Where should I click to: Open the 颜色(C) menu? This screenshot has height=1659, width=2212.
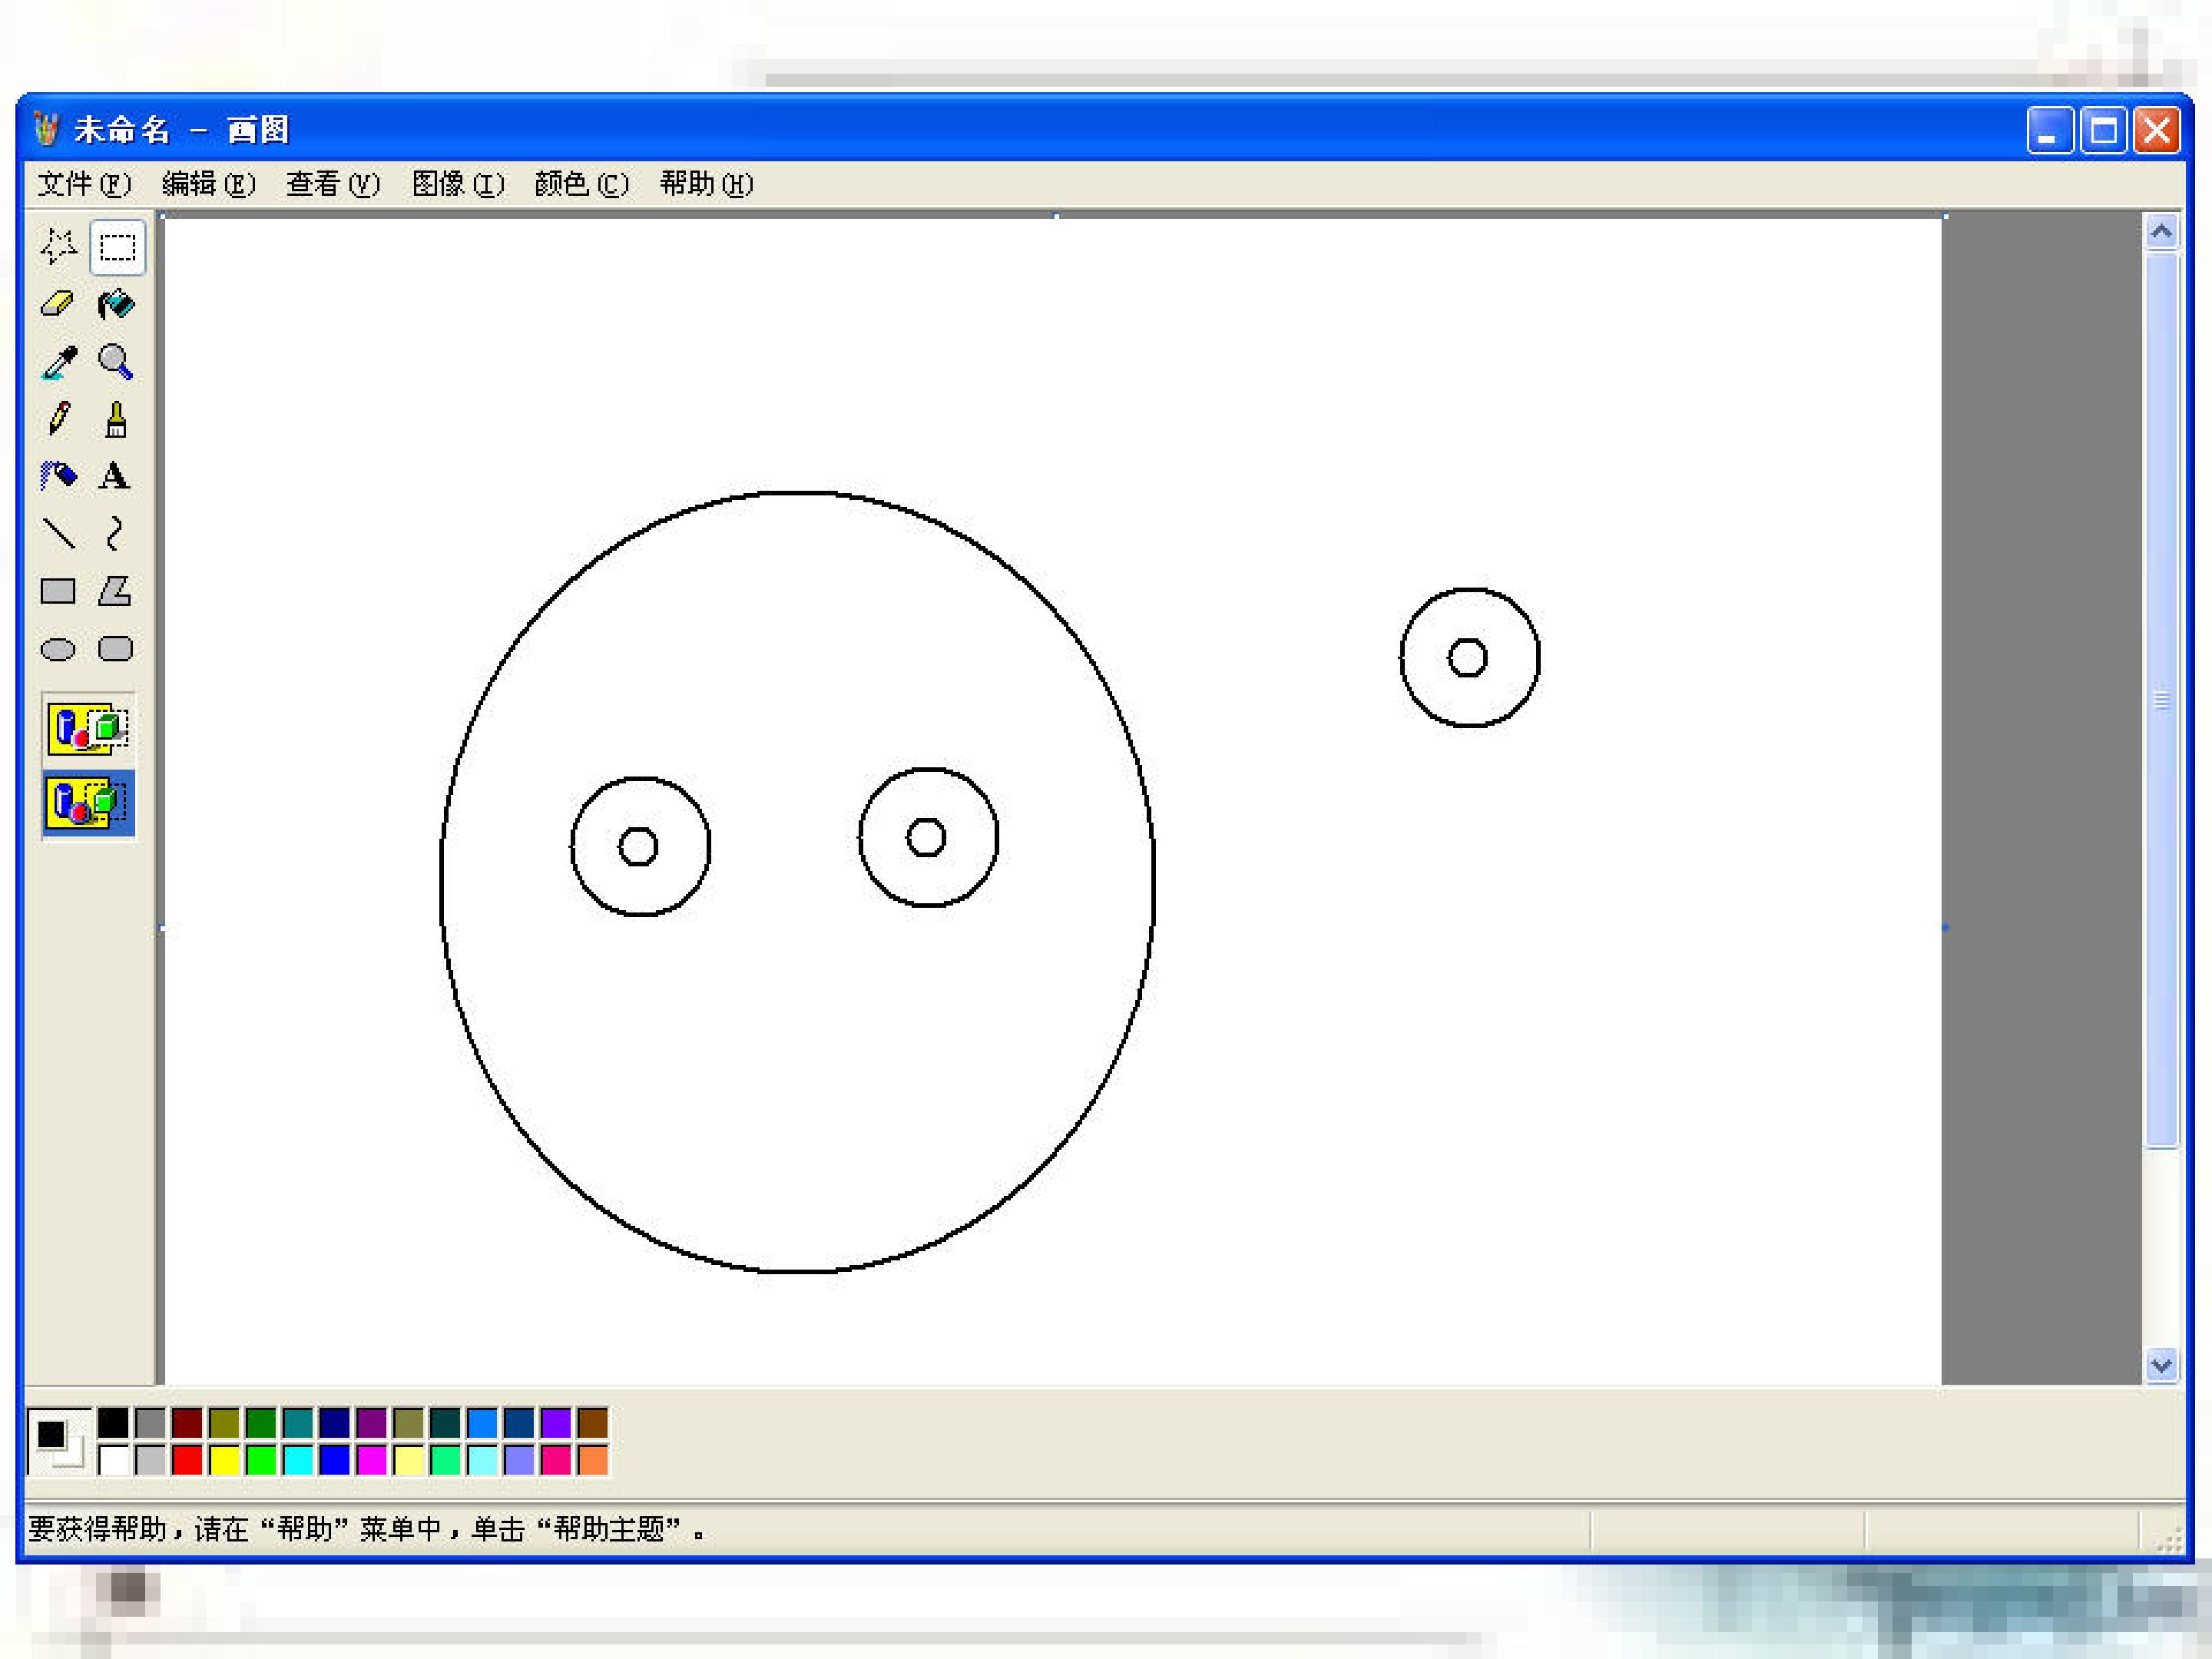pos(582,184)
